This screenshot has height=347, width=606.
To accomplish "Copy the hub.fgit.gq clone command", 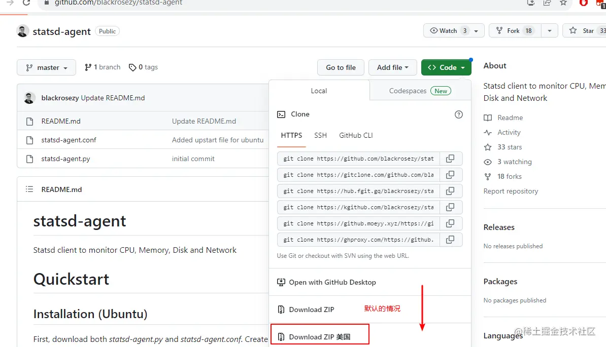I will [450, 191].
